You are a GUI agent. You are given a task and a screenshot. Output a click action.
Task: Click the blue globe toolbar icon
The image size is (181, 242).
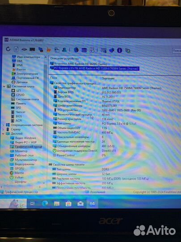[76, 50]
